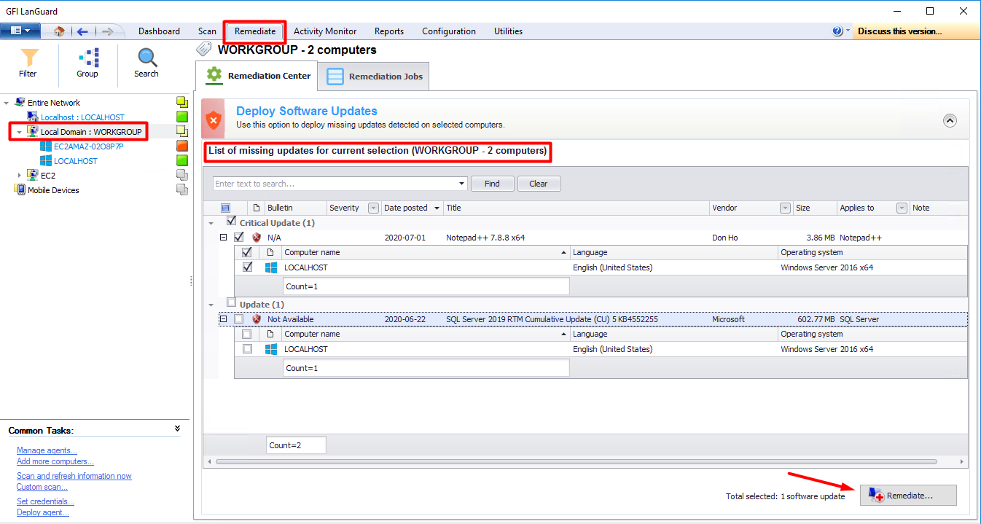Collapse the Critical Update (1) group

point(211,223)
